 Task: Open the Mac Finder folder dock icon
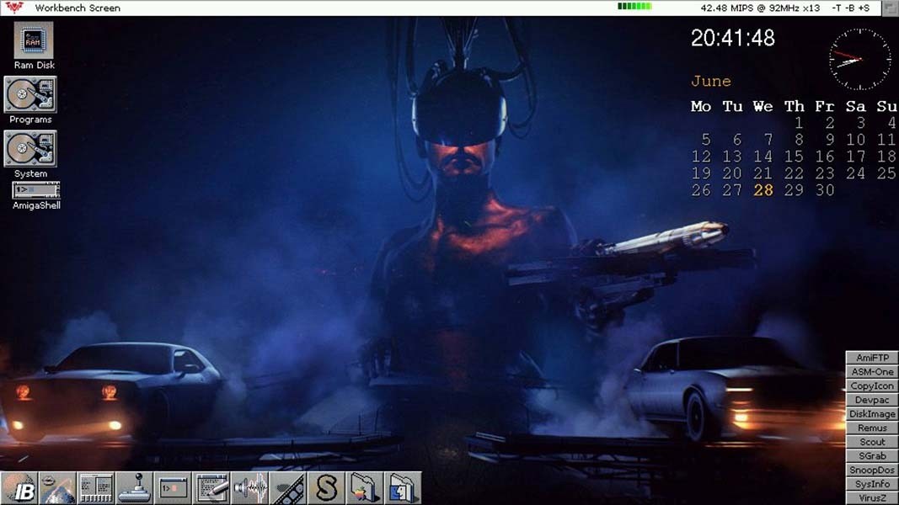tap(403, 488)
